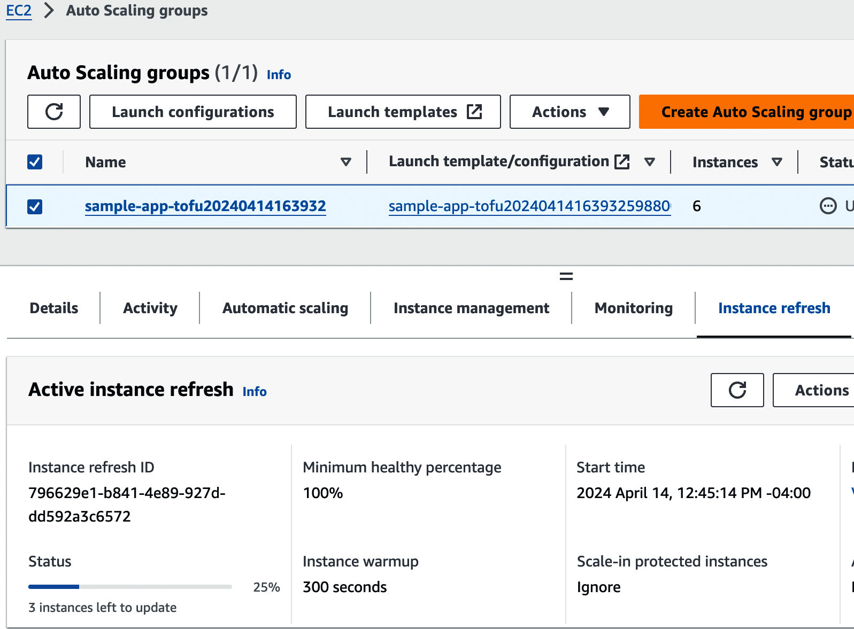Open the Actions dropdown for Auto Scaling groups

[570, 112]
